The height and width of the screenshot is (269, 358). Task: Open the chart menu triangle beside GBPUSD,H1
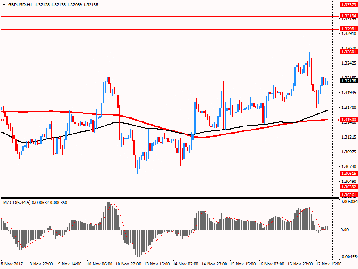click(x=4, y=5)
